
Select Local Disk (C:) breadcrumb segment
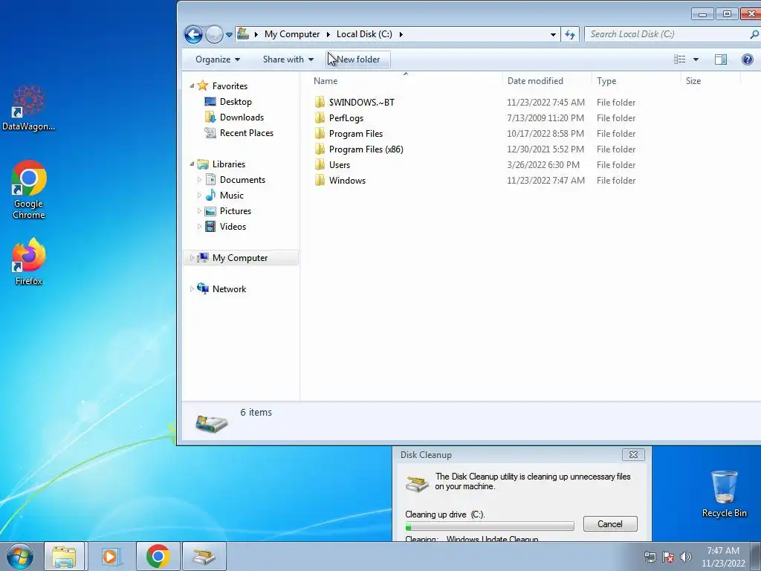364,34
